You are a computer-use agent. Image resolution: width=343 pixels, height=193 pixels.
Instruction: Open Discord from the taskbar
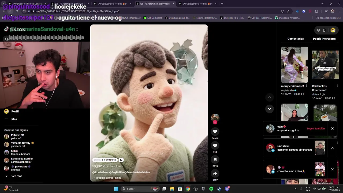227,189
